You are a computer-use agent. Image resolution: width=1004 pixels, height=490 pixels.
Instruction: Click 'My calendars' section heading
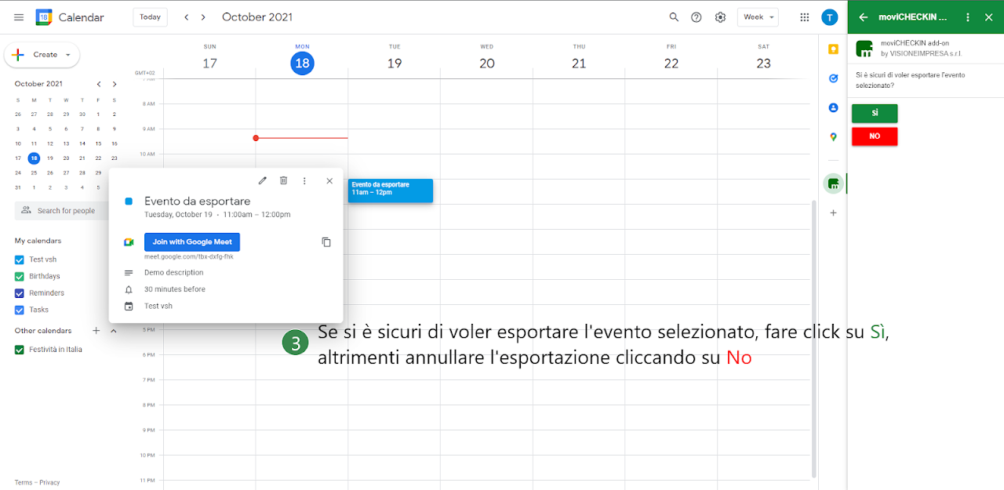(x=38, y=241)
